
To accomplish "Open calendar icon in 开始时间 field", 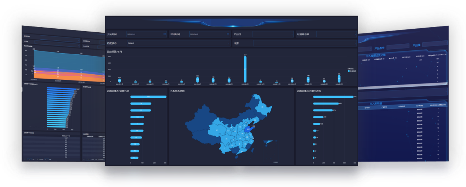I will click(x=165, y=34).
